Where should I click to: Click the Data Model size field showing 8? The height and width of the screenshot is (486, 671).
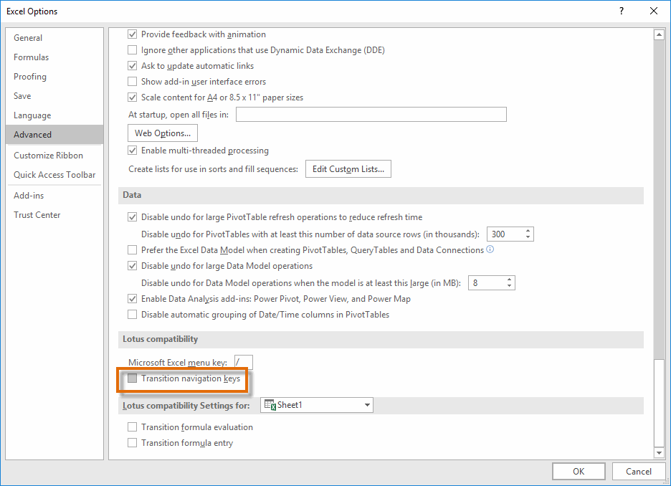(x=487, y=283)
